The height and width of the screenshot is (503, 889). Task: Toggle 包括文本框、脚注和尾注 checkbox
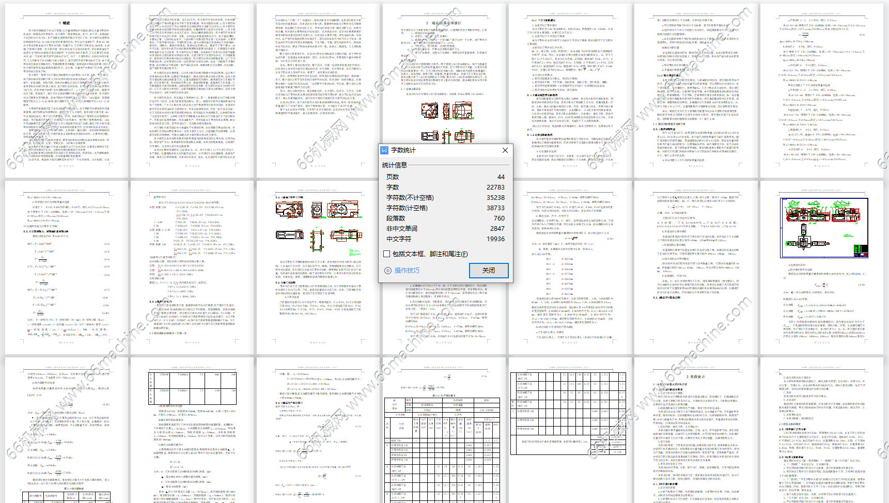point(386,254)
